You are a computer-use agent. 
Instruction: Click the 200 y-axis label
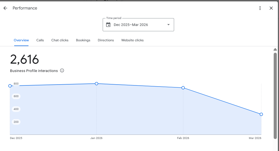tap(16, 122)
